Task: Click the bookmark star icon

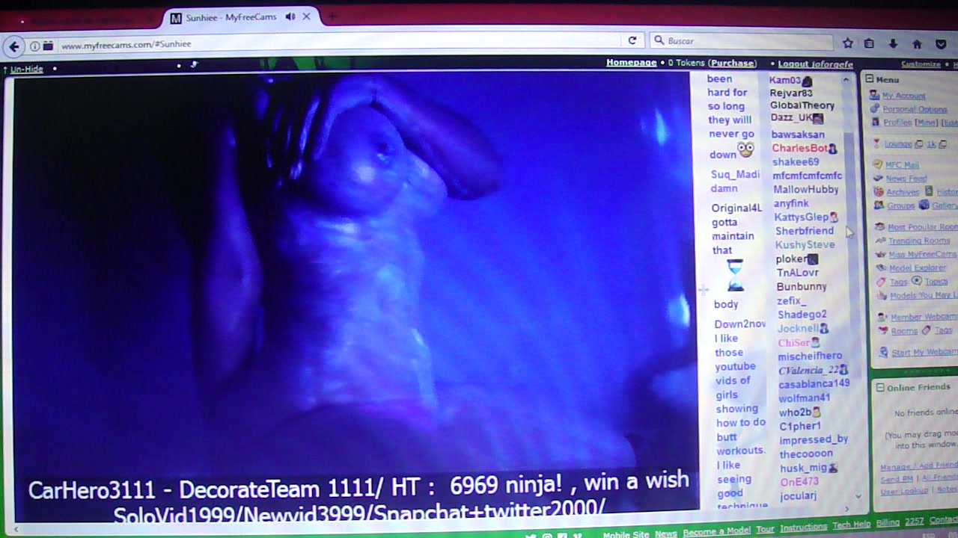Action: click(847, 43)
